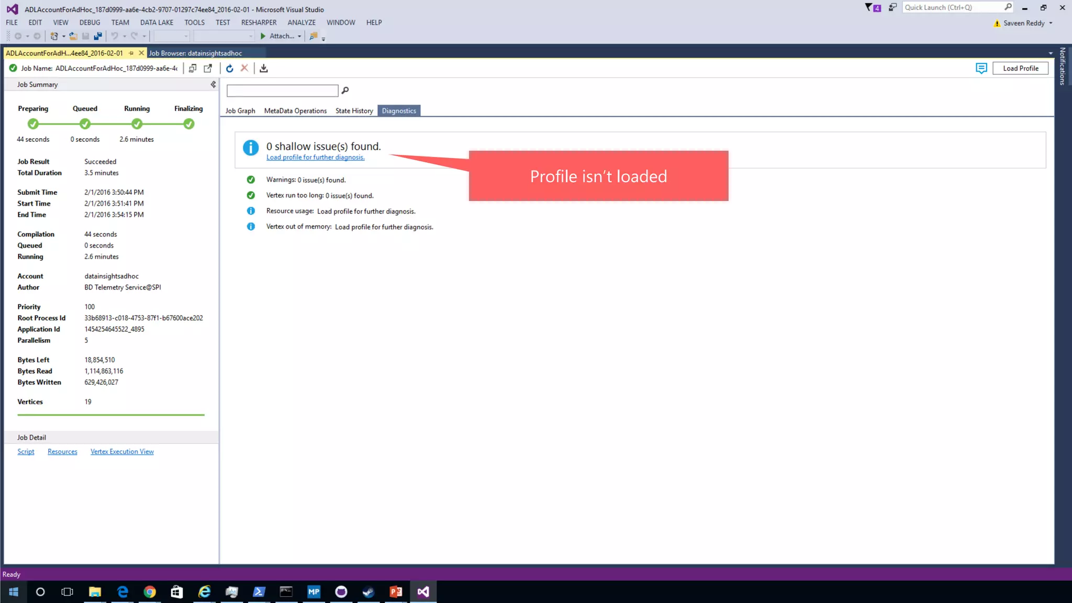Switch to Job Browser: datainsightsadhoc tab
Screen dimensions: 1072x603
coord(195,53)
